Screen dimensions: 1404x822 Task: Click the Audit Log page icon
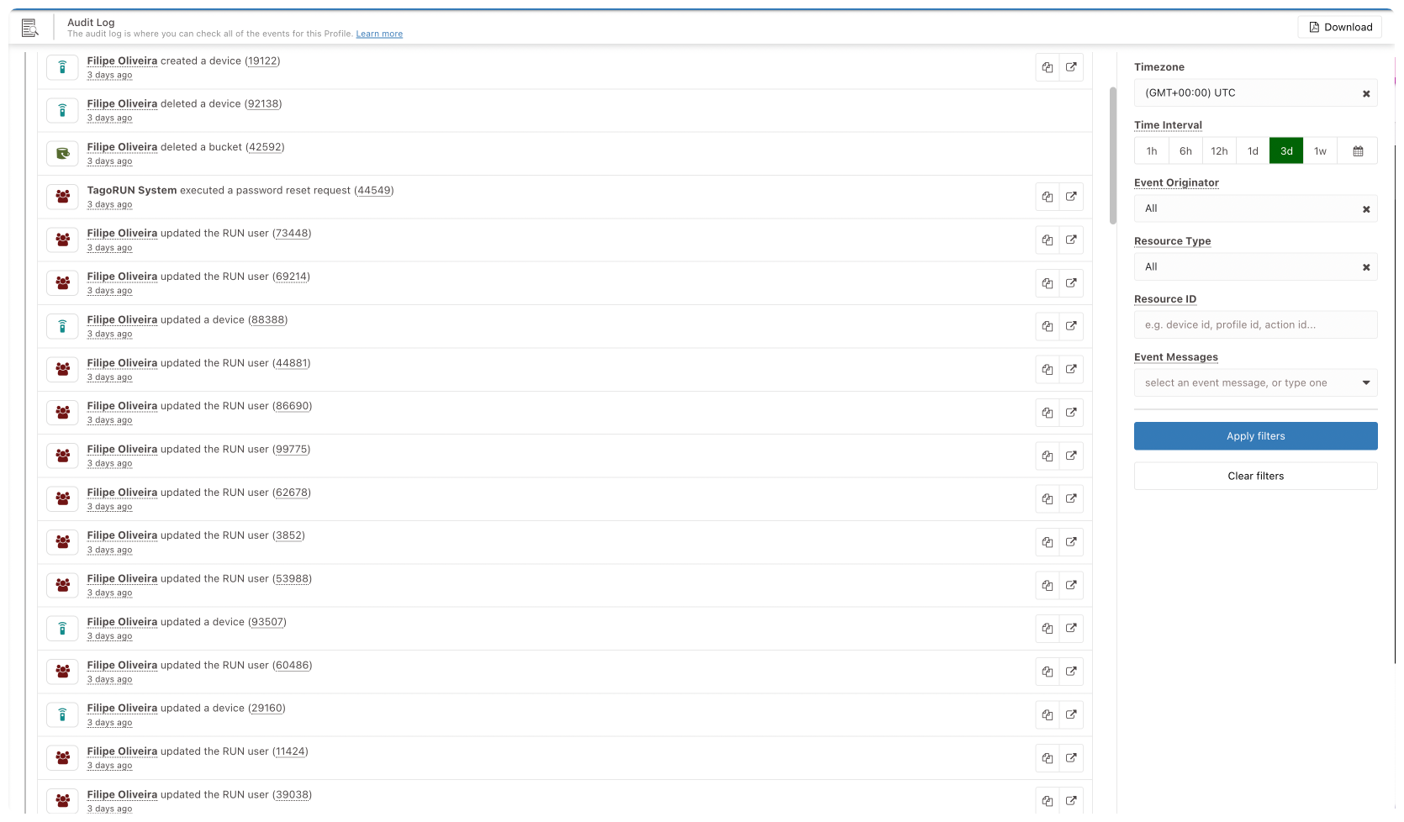(30, 28)
